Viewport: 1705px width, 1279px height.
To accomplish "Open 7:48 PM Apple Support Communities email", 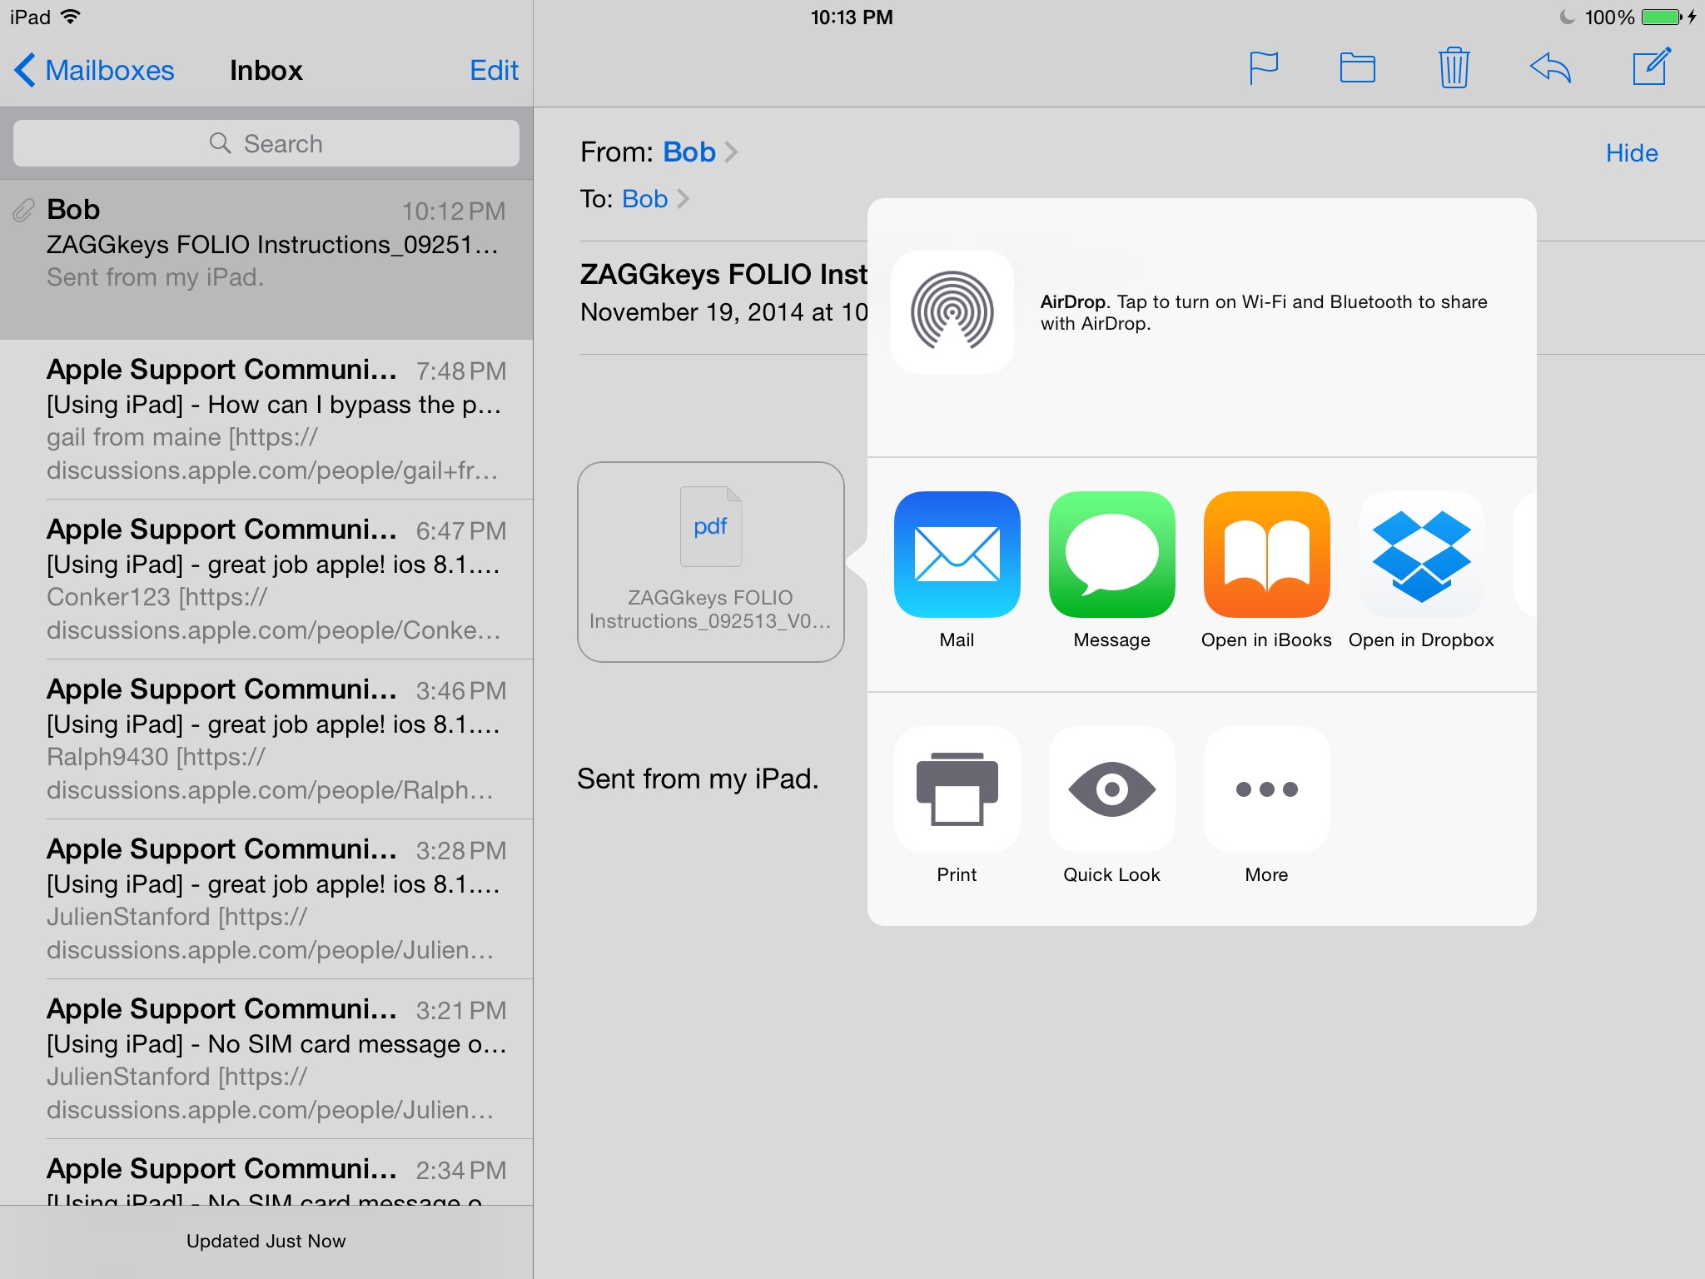I will [x=275, y=419].
